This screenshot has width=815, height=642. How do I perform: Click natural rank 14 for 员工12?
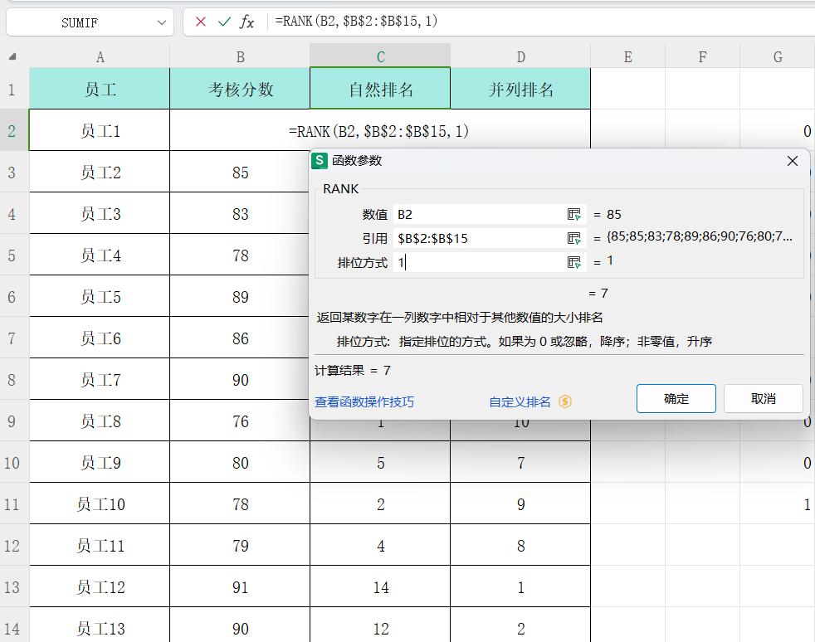pos(380,587)
